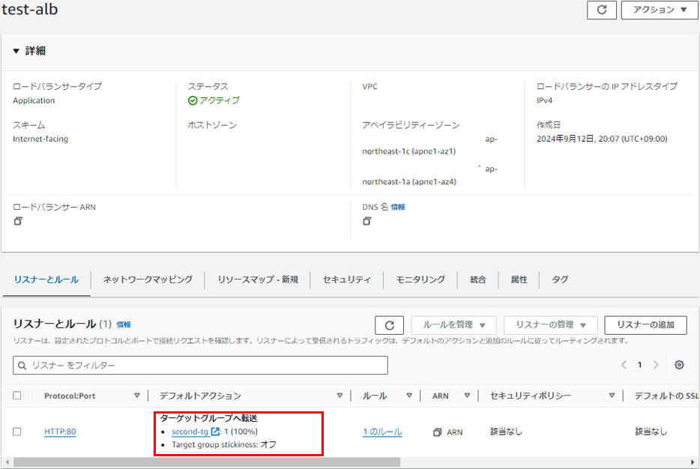Open the 1 のルール link
Screen dimensions: 700x469
(382, 432)
